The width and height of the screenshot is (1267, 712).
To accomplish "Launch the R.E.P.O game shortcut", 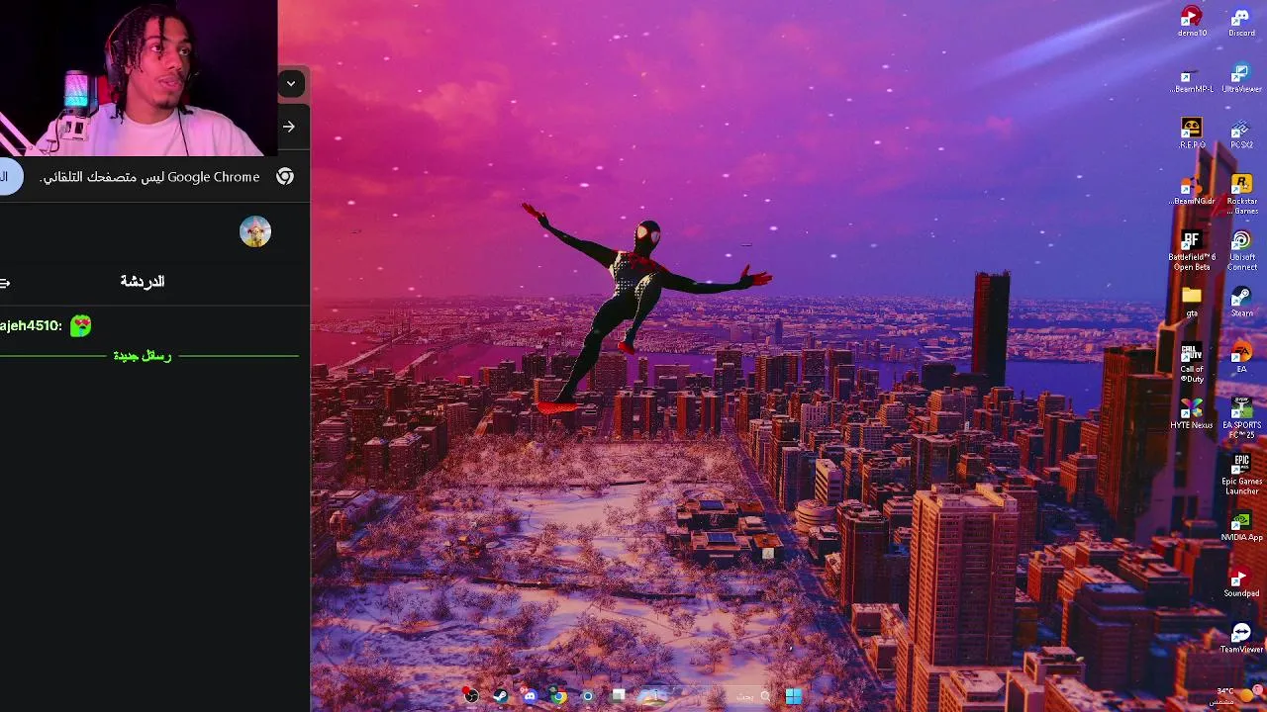I will [1192, 134].
